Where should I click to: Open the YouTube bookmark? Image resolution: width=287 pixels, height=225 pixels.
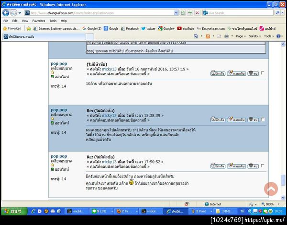pos(186,28)
